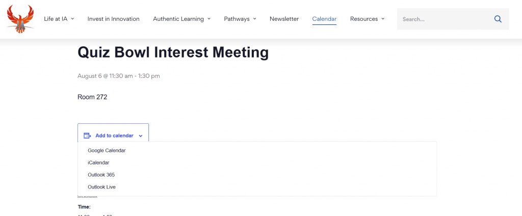The image size is (522, 216).
Task: Open Invest in Innovation page
Action: tap(114, 19)
